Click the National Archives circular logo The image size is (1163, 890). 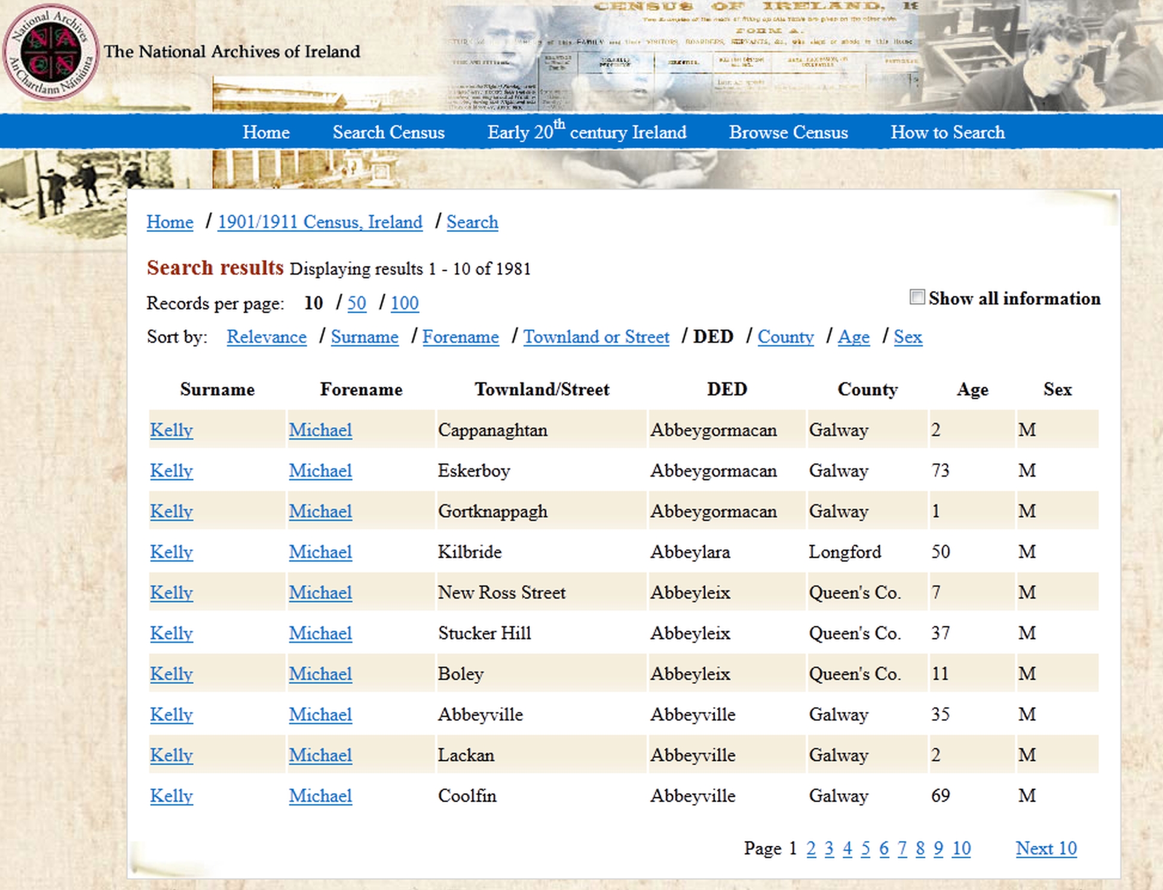click(51, 53)
